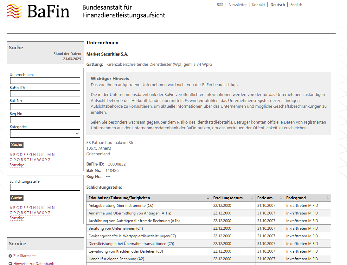Sort by Erlaubnisse/Zulassung/Tätigkeiten column arrows
Screen dimensions: 347x265
click(208, 198)
